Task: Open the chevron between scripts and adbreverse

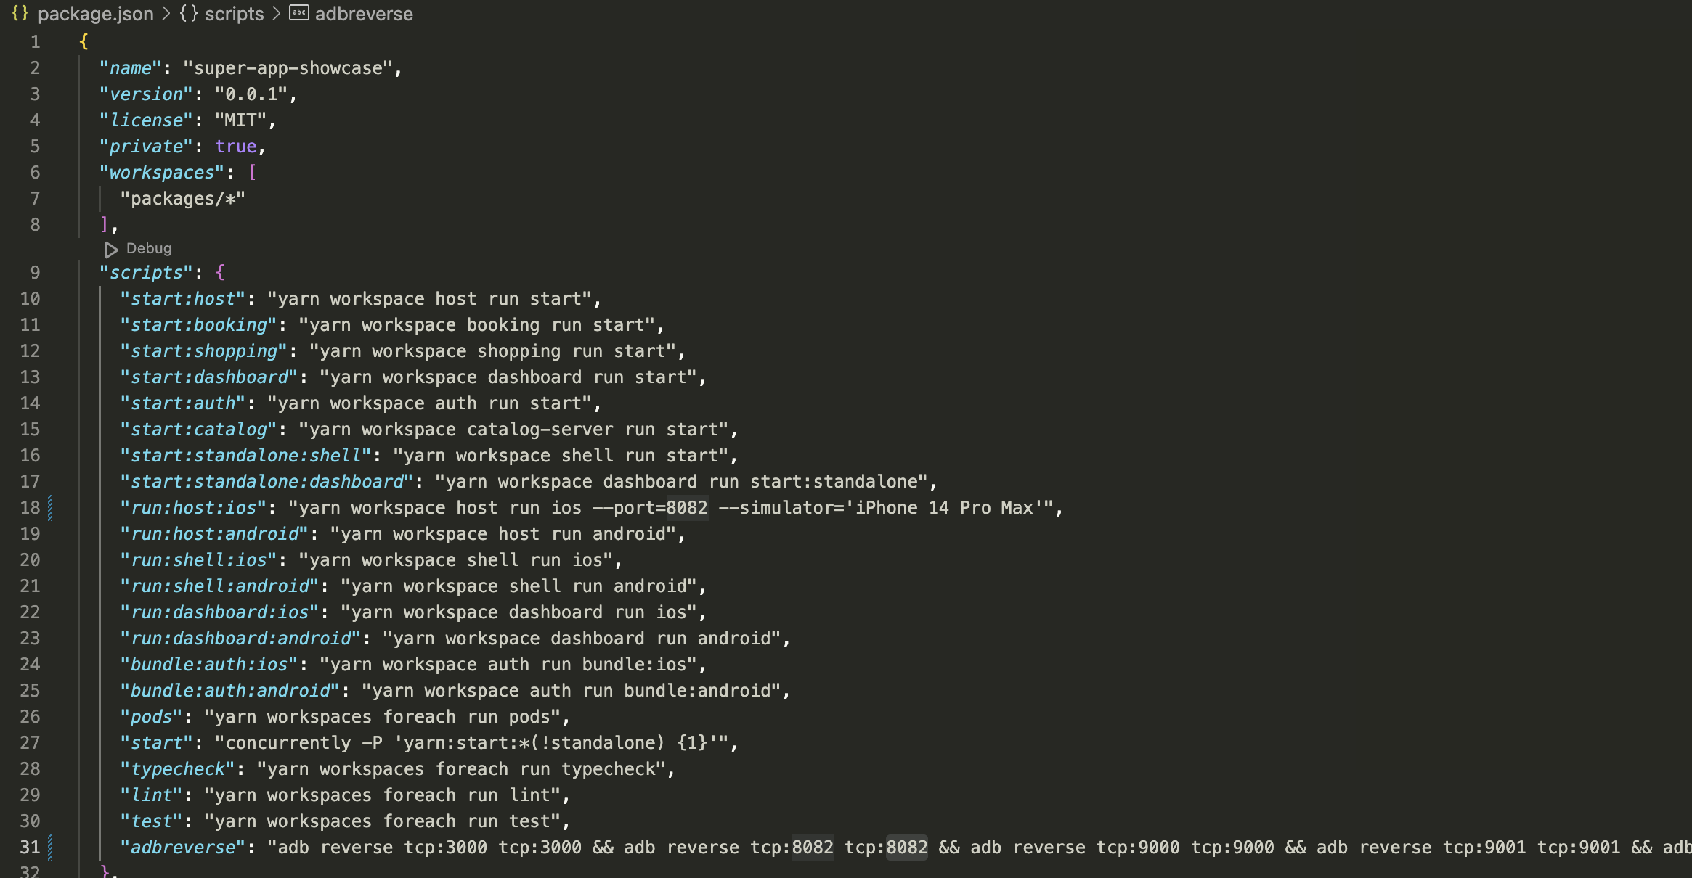Action: (276, 14)
